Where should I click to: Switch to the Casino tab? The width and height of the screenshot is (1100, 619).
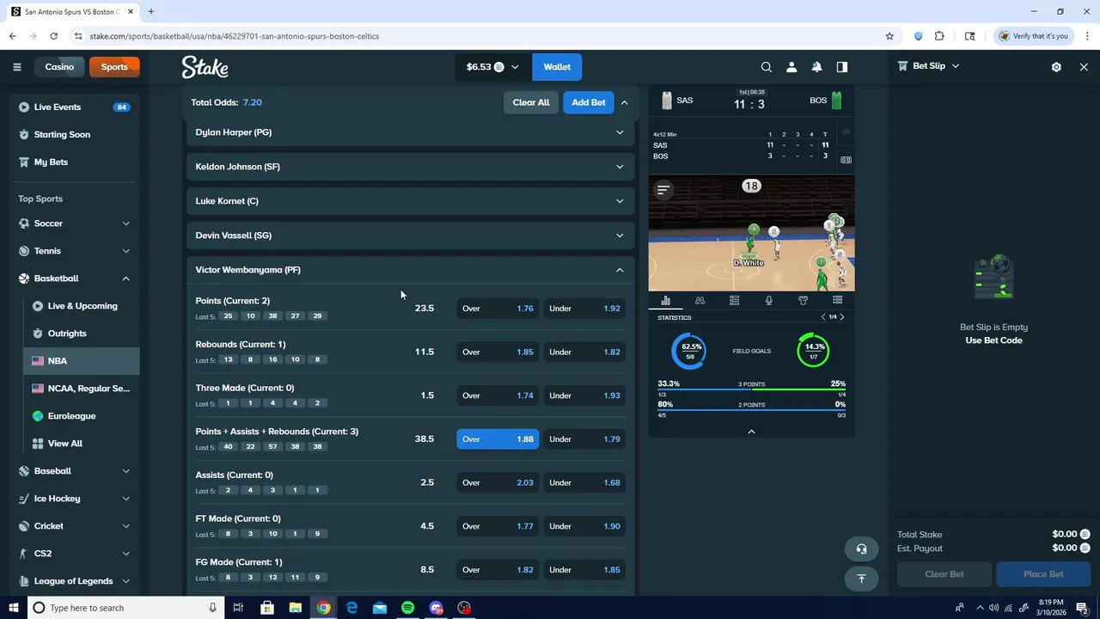(59, 67)
